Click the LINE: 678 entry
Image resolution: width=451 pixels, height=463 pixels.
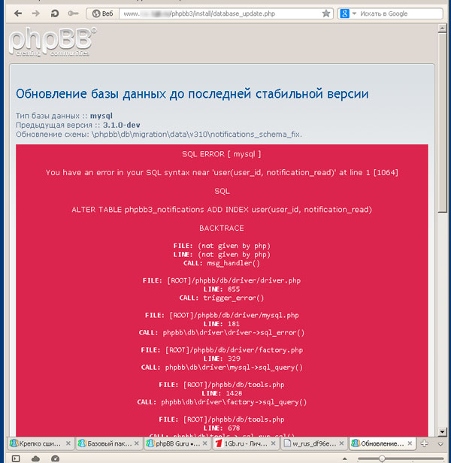222,428
